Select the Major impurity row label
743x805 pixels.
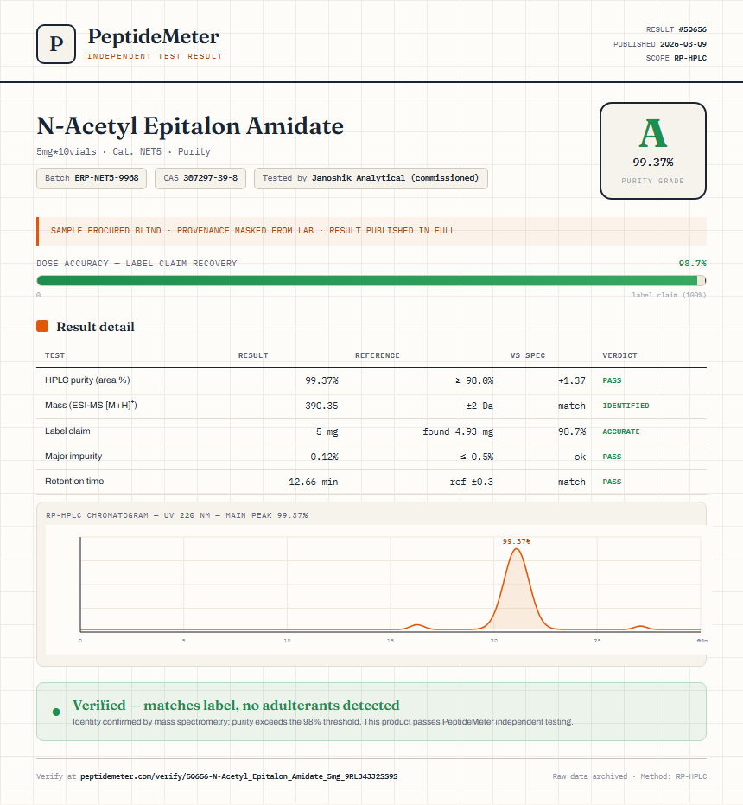tap(73, 456)
